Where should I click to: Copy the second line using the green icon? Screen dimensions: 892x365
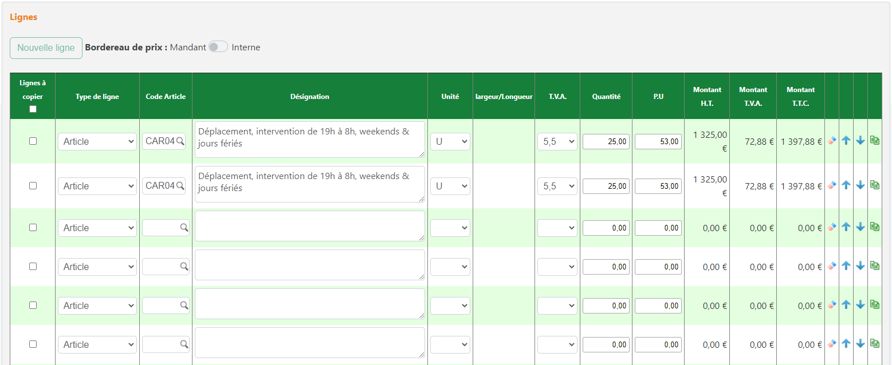pos(874,185)
